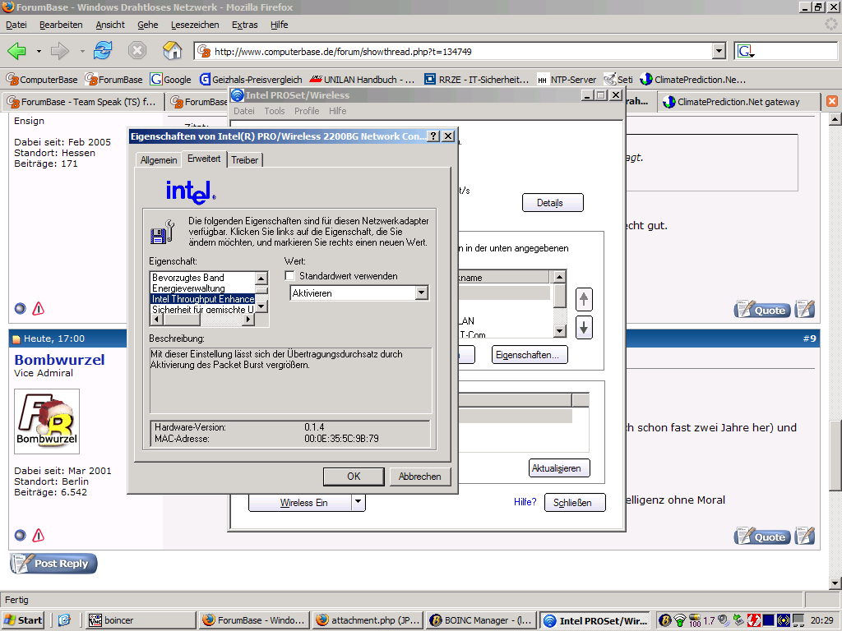Open the Ansicht menu in Firefox
This screenshot has height=631, width=842.
(110, 25)
